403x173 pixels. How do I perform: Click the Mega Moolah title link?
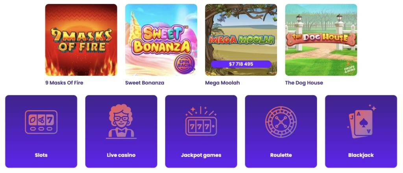(x=223, y=83)
